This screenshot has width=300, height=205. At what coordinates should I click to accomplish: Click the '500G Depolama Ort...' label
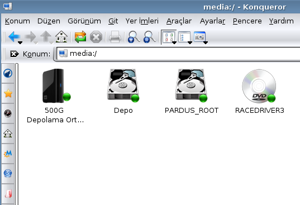[x=55, y=115]
